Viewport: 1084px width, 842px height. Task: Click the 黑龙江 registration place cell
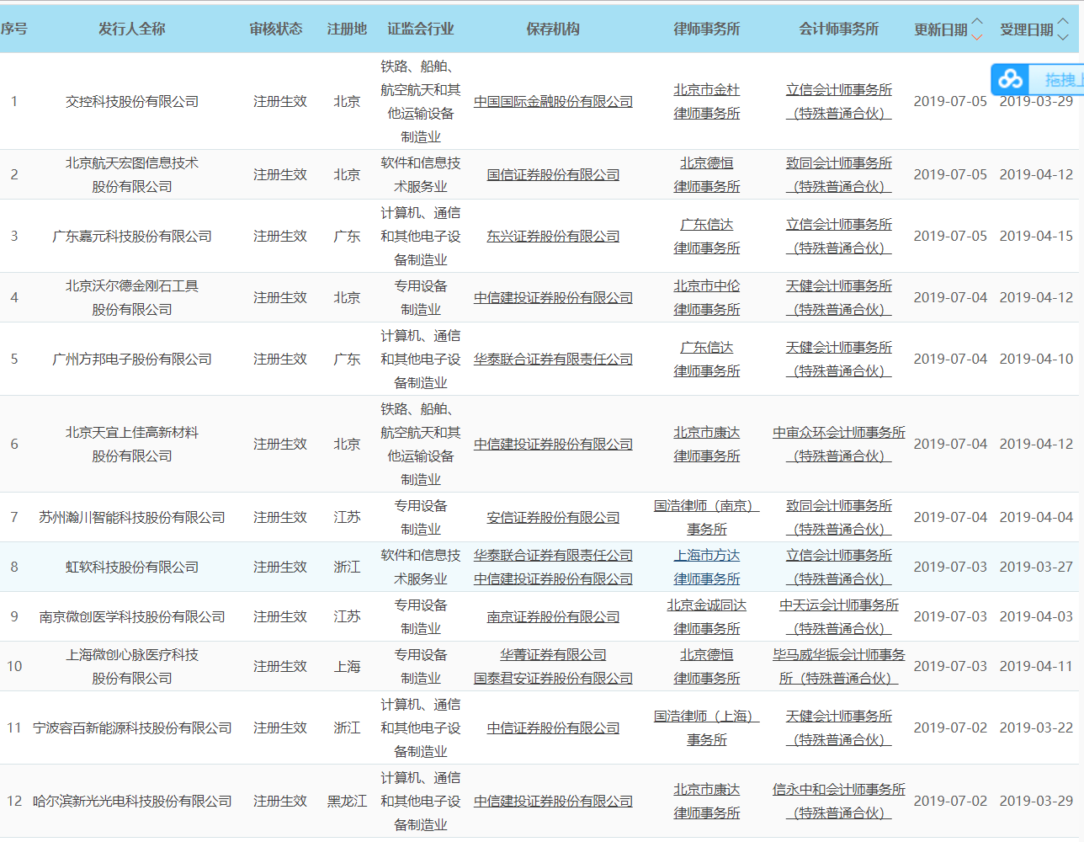tap(347, 801)
